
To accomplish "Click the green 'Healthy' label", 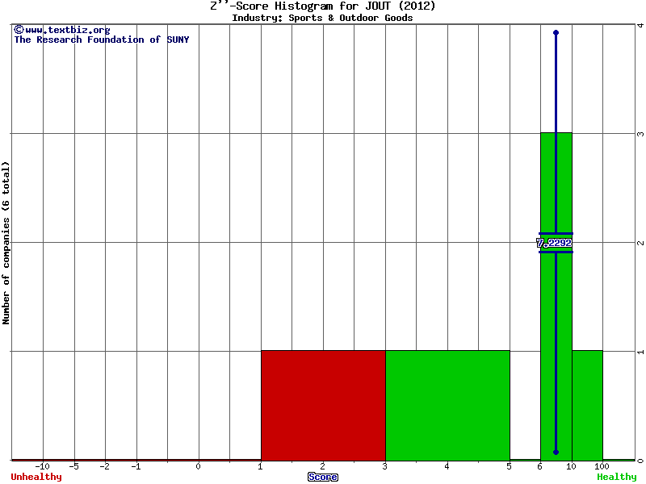I will click(617, 477).
